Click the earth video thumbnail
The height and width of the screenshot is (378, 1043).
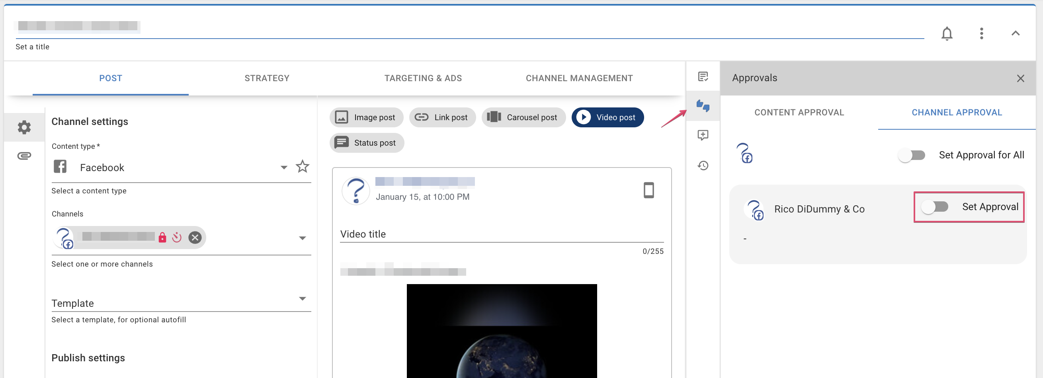point(502,331)
